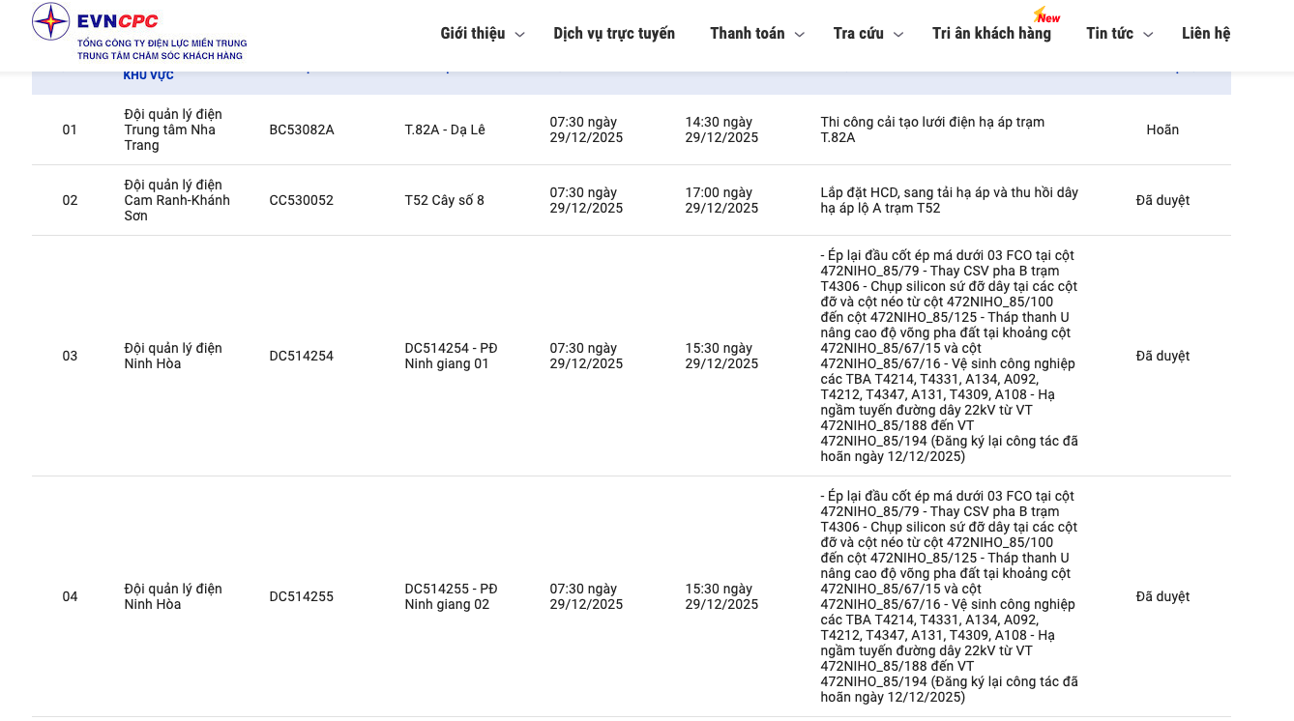Click the Trung tâm chăm sóc khách hàng tagline
The height and width of the screenshot is (721, 1294).
click(161, 56)
